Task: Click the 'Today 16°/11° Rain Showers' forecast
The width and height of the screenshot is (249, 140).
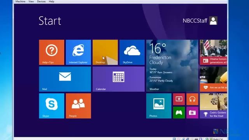Action: (161, 71)
